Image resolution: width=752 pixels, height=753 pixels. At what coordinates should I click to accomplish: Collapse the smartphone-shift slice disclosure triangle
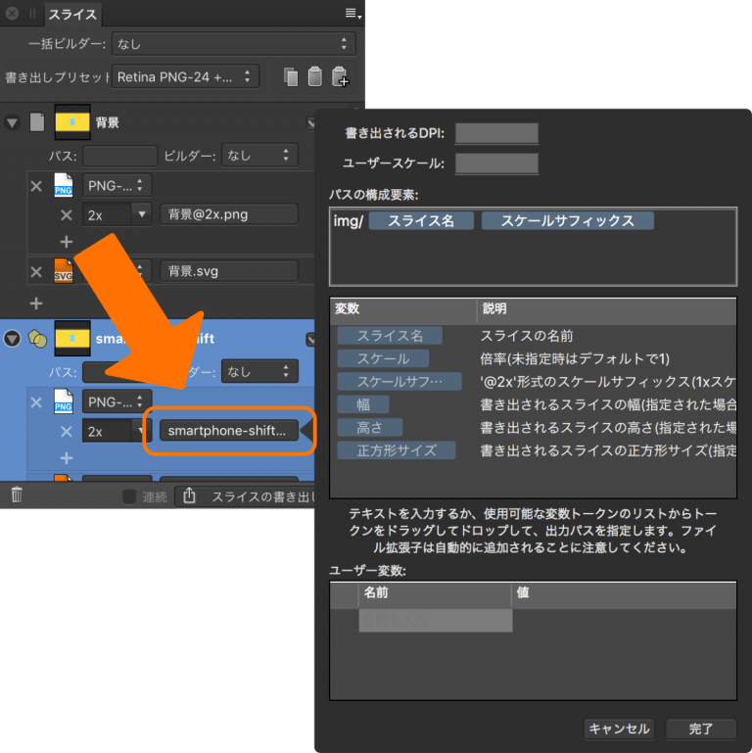tap(12, 339)
